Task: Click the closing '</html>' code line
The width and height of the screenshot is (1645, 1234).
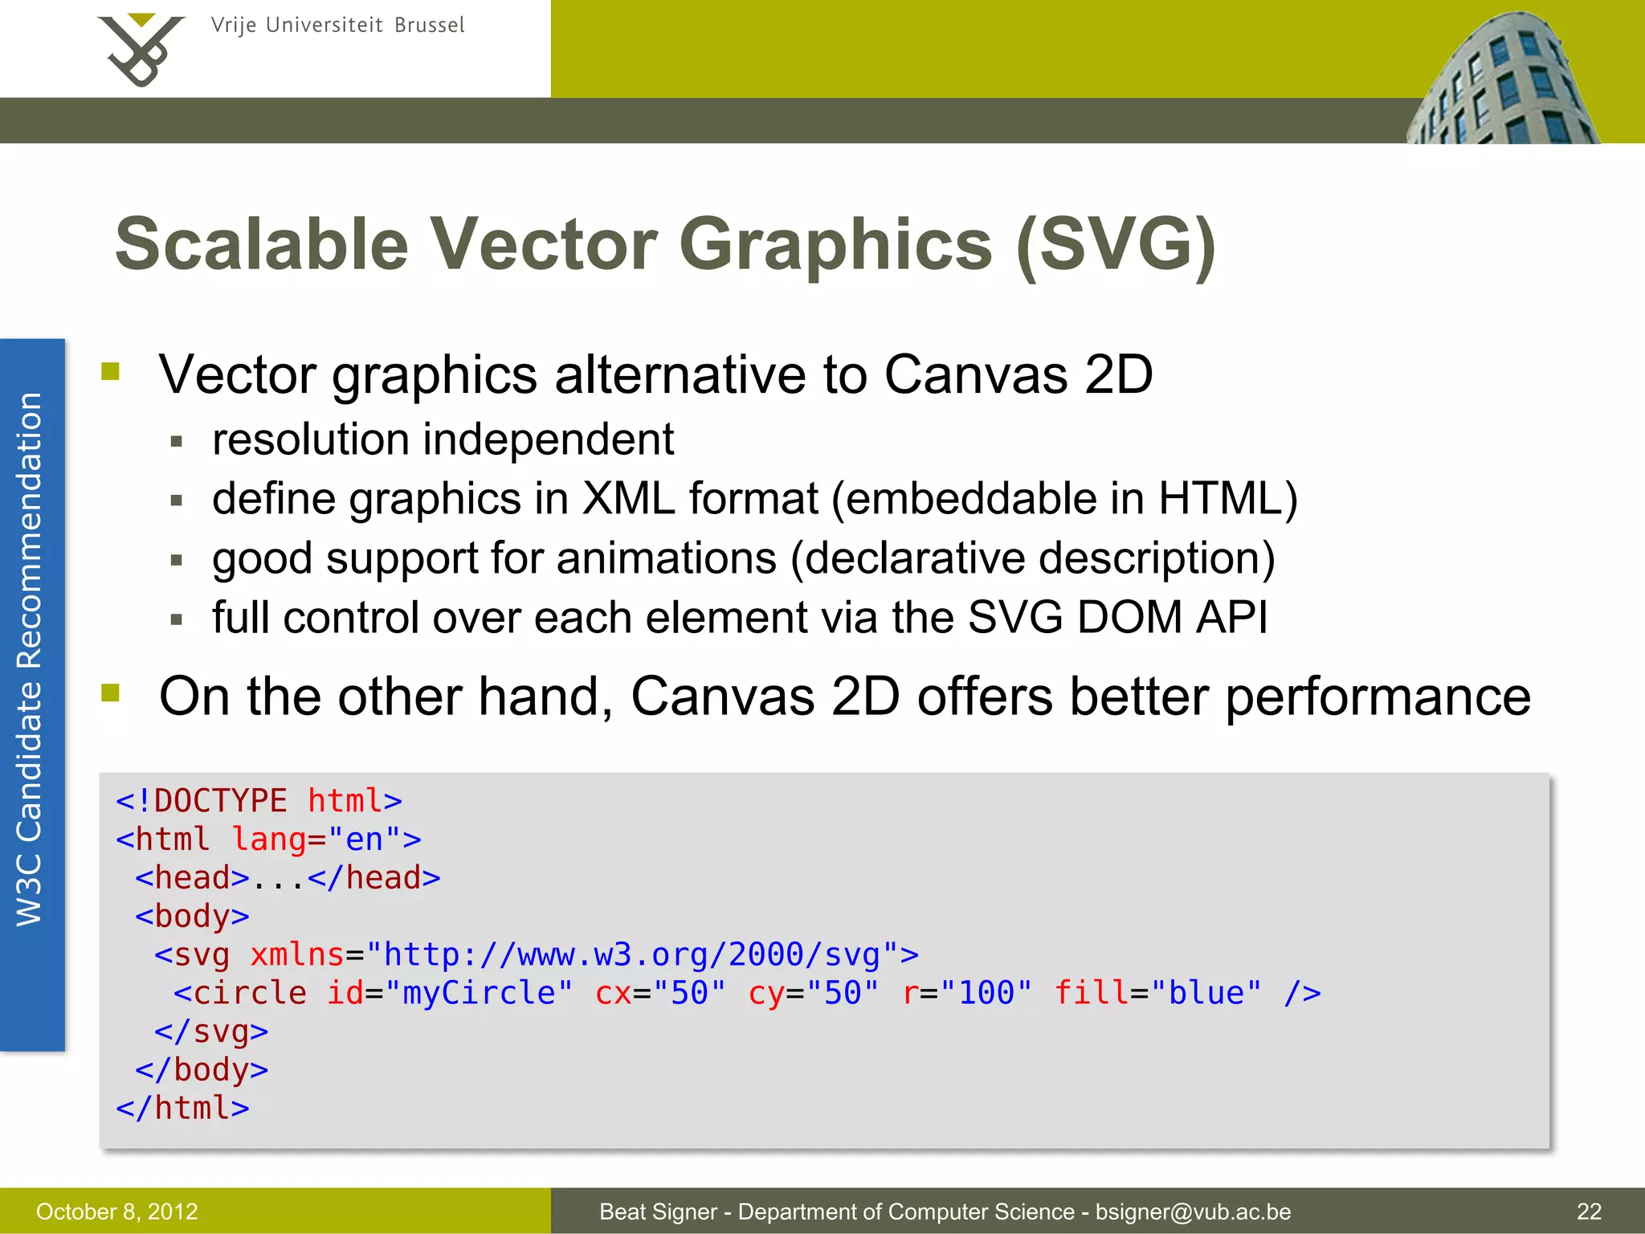Action: (182, 1108)
